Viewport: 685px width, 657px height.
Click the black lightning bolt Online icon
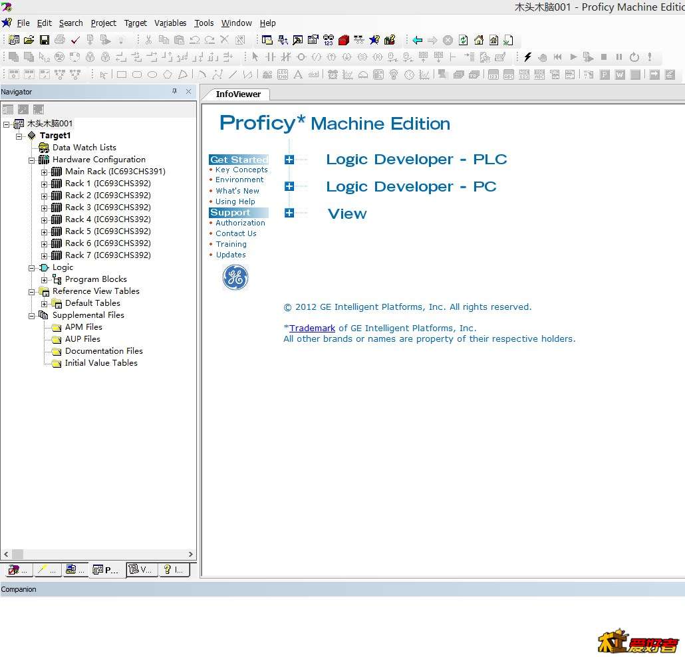[527, 57]
